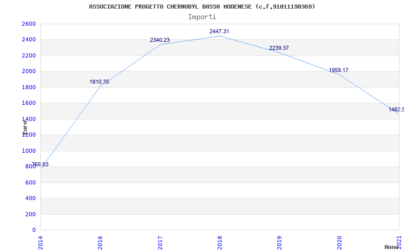Click the 2000 y-axis value
Image resolution: width=404 pixels, height=252 pixels.
[29, 72]
